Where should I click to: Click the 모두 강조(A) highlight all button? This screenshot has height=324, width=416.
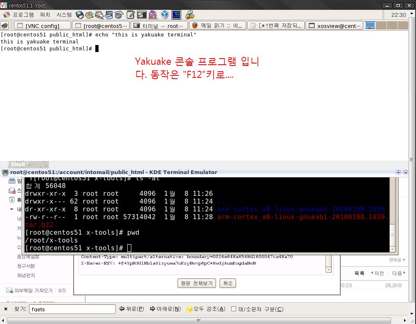click(206, 309)
